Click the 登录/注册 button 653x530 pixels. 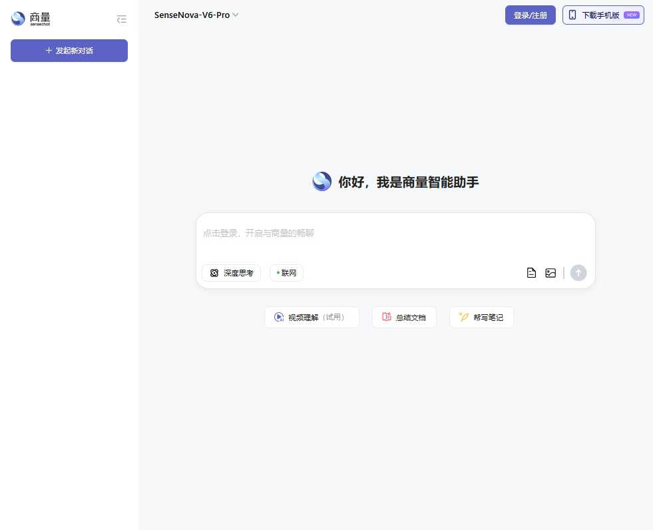coord(530,15)
